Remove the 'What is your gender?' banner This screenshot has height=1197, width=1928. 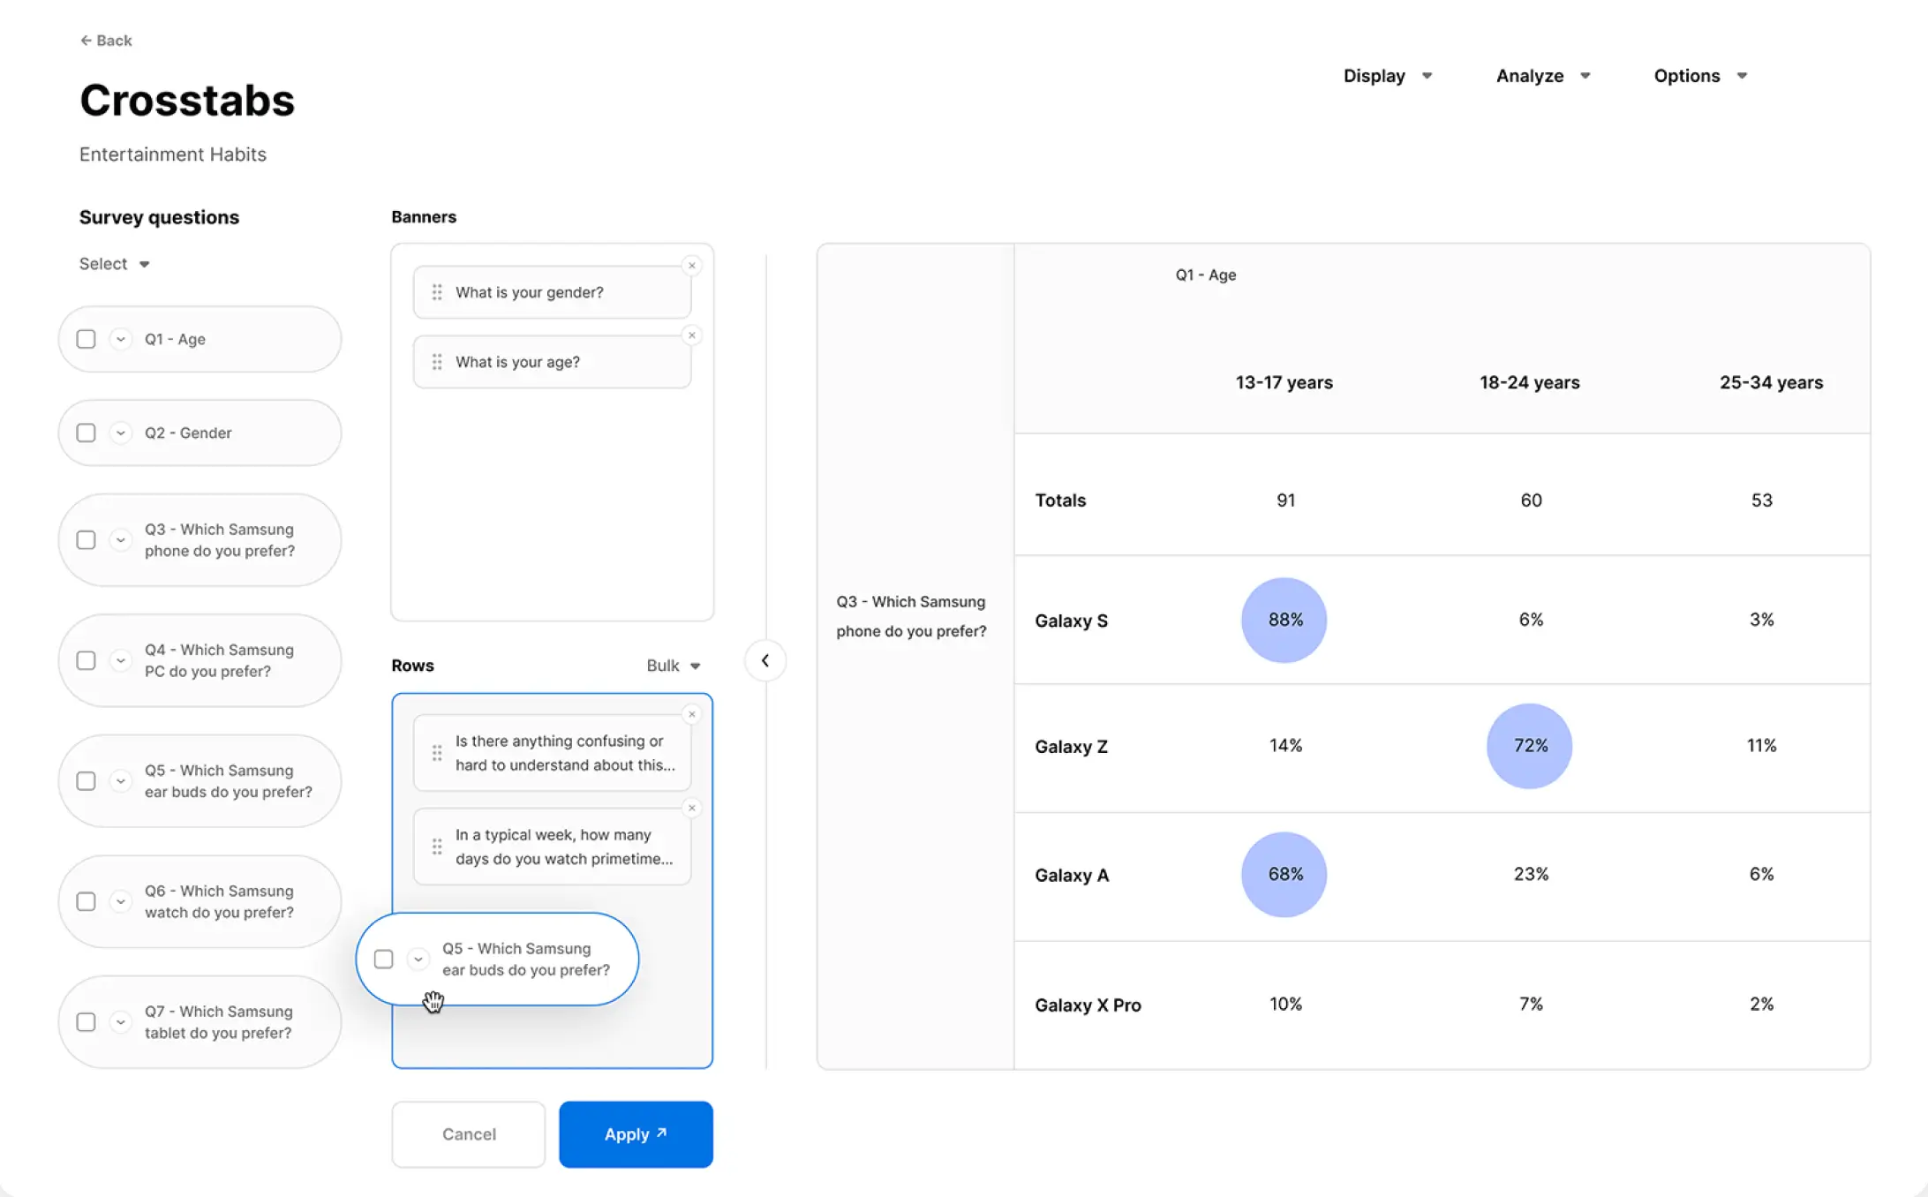point(692,266)
